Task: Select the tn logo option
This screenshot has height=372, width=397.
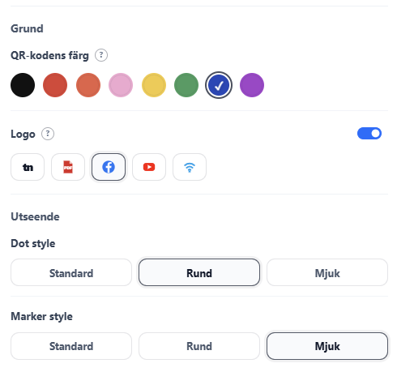Action: pyautogui.click(x=28, y=167)
